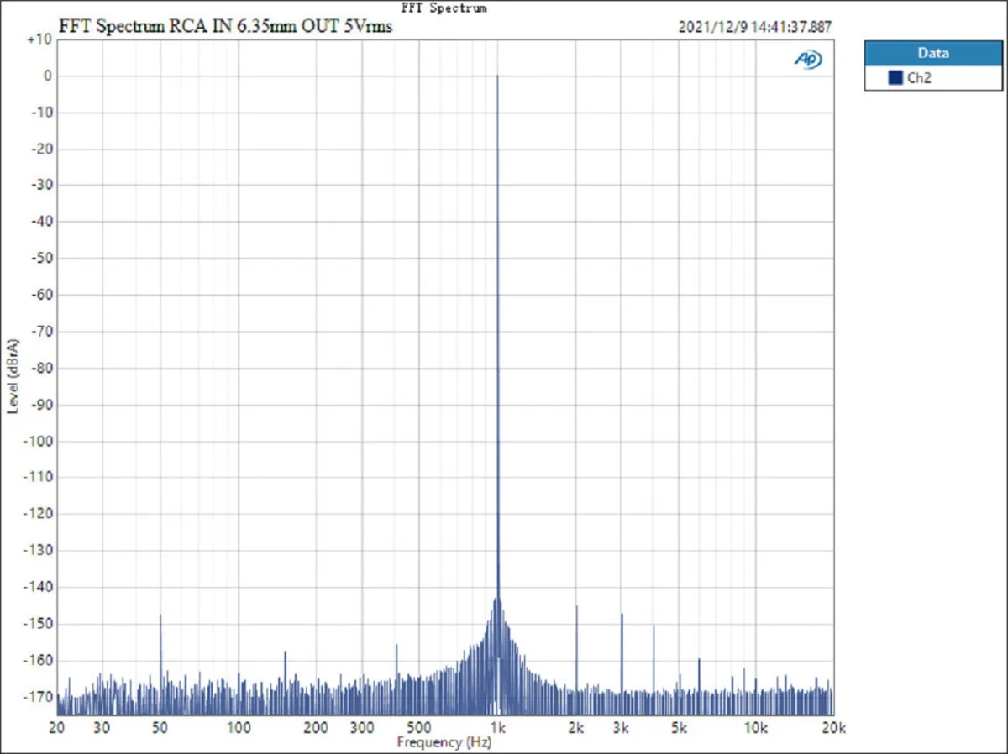
Task: Click the -170 tick on level axis
Action: 39,697
